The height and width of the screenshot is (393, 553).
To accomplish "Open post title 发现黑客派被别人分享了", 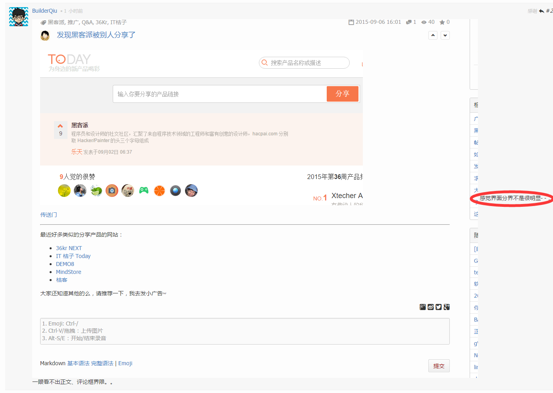I will tap(96, 35).
